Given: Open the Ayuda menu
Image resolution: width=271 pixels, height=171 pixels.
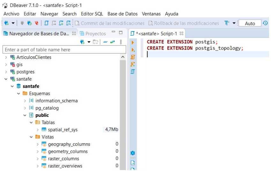Looking at the screenshot, I should [172, 14].
